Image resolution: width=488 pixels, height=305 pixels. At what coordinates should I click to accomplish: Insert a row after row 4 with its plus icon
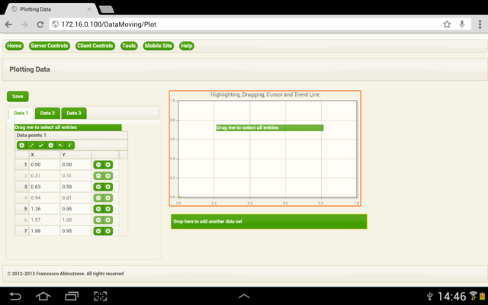[108, 198]
